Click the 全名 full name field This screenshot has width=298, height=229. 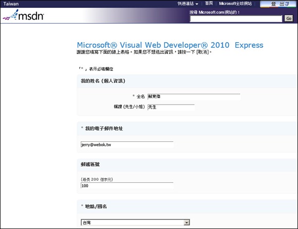point(194,97)
